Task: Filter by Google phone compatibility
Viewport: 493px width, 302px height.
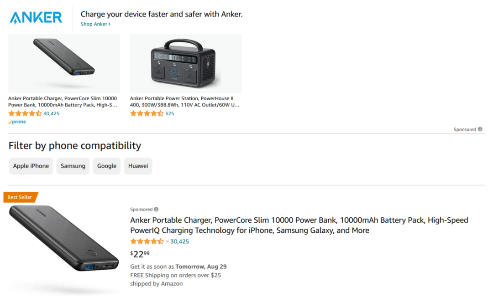Action: point(107,166)
